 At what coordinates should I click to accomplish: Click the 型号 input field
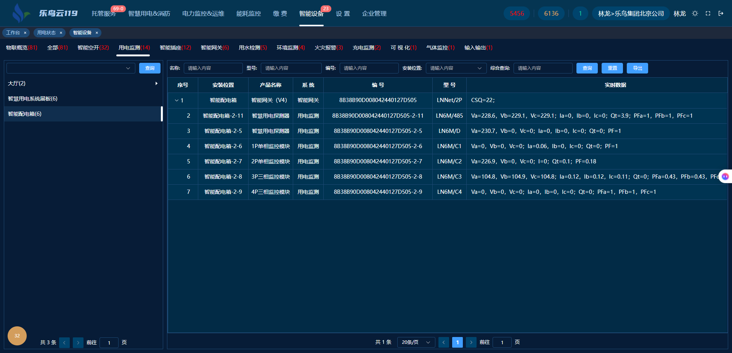(x=291, y=68)
